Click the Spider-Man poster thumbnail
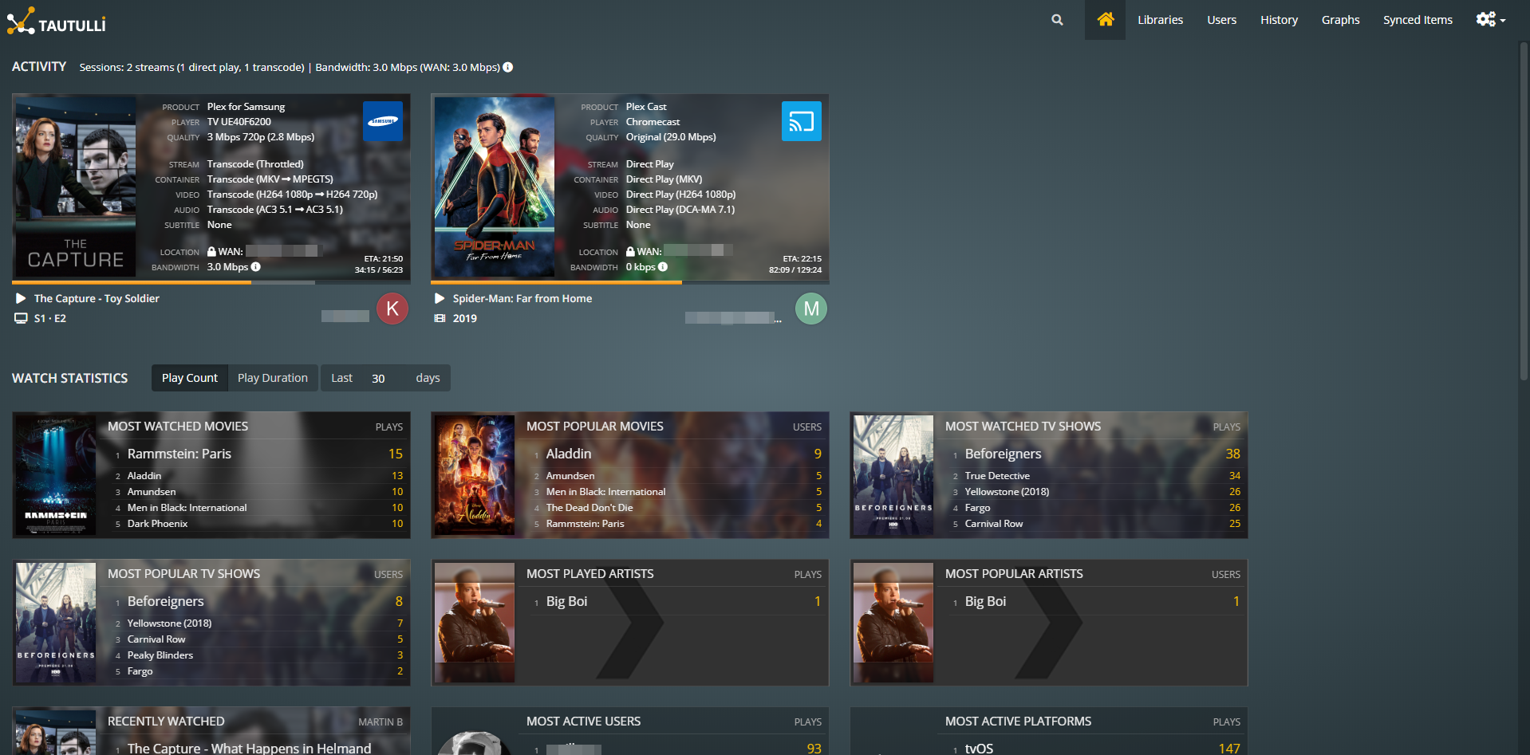 point(495,187)
